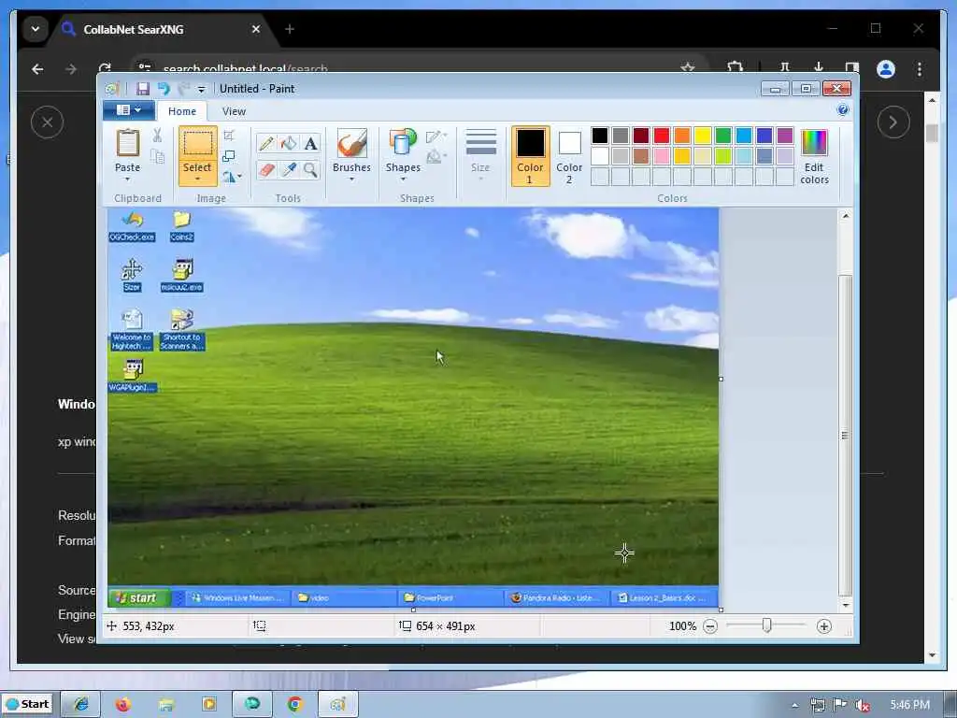Activate Color 1 foreground selector
The image size is (957, 718).
(531, 156)
